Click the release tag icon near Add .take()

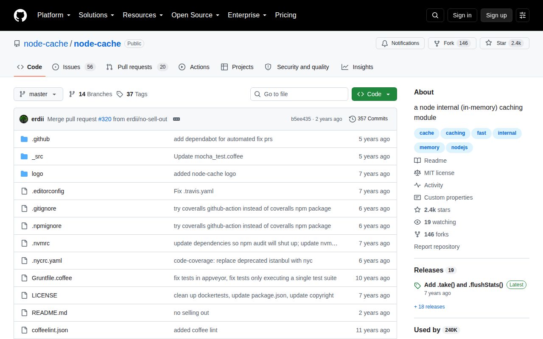pyautogui.click(x=417, y=286)
